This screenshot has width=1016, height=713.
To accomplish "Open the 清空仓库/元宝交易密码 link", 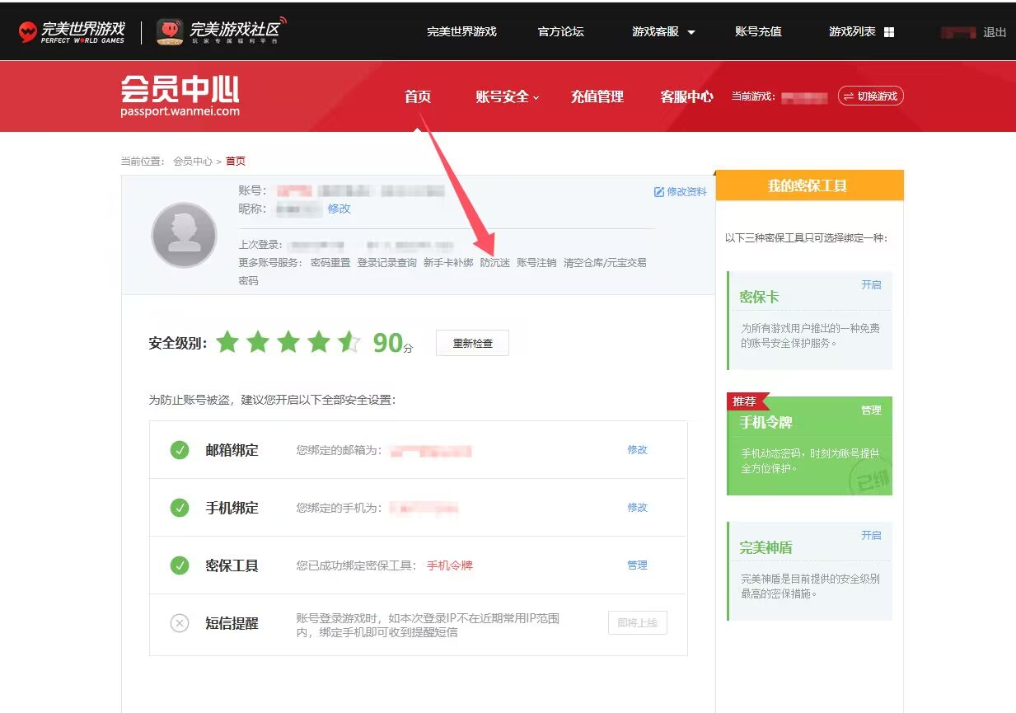I will click(605, 263).
